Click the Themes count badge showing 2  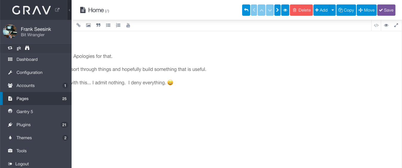65,138
